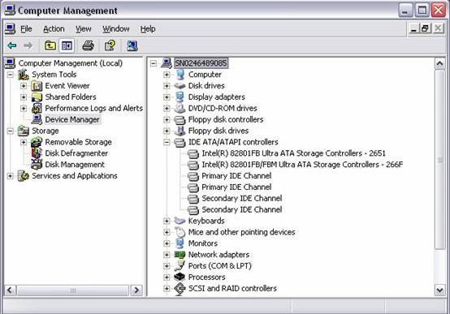Image resolution: width=450 pixels, height=314 pixels.
Task: Click scroll right arrow in left pane
Action: [136, 290]
